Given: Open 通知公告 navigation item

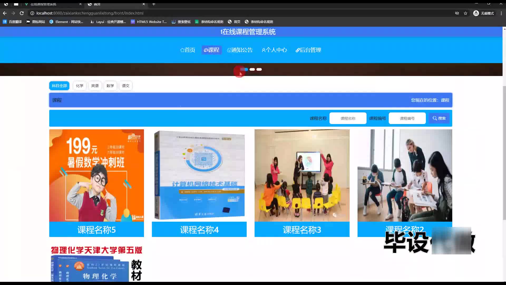Looking at the screenshot, I should click(x=240, y=50).
